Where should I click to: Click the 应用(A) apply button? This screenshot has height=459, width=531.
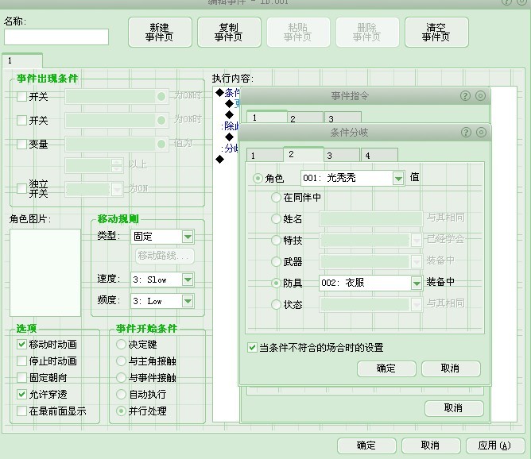coord(495,445)
